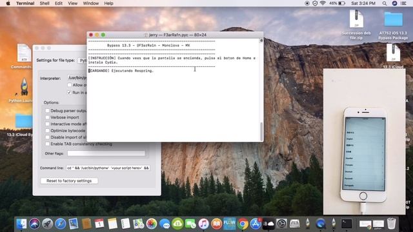Screen dimensions: 413x232
Task: Open the Window menu
Action: click(90, 3)
